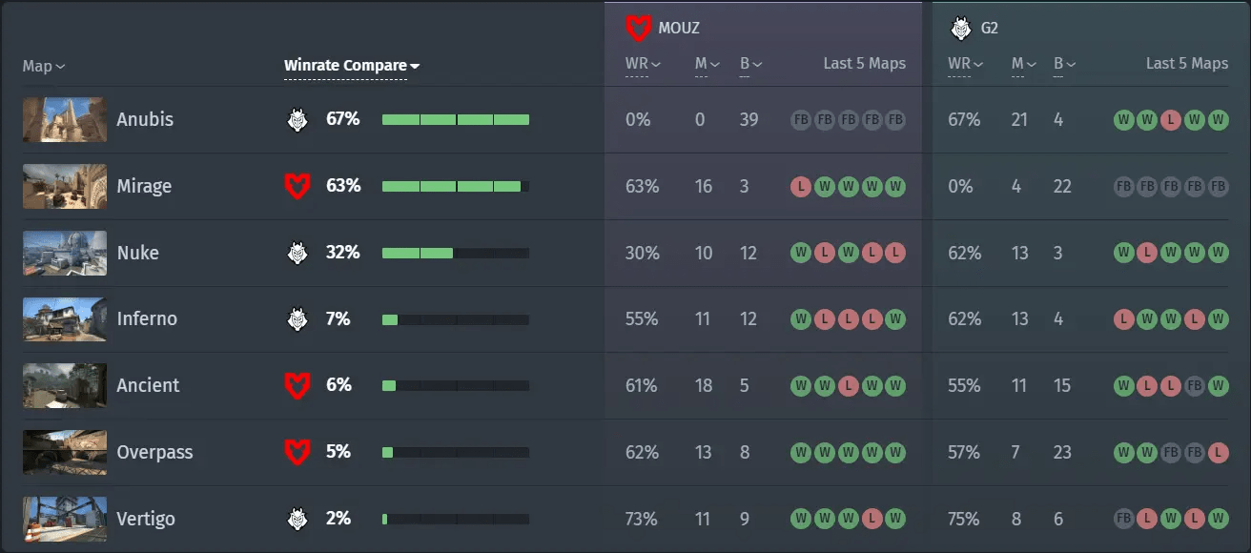Open the Winrate Compare dropdown
Screen dimensions: 1251x553
(x=352, y=66)
